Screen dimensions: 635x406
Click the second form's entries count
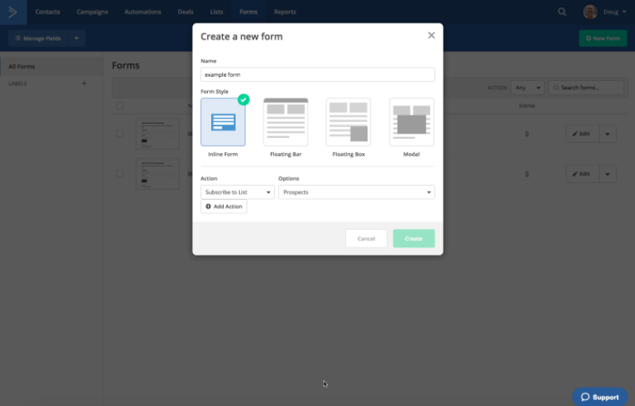[x=527, y=174]
